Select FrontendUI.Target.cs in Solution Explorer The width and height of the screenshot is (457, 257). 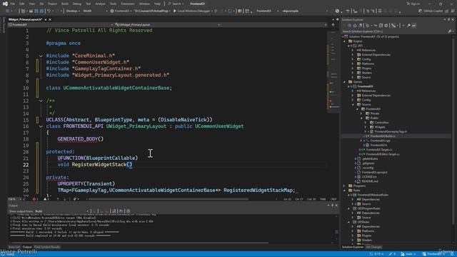[378, 150]
